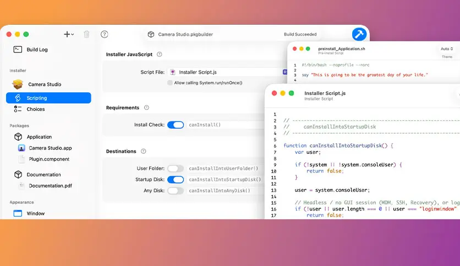Click the Window appearance icon
460x266 pixels.
coord(18,213)
